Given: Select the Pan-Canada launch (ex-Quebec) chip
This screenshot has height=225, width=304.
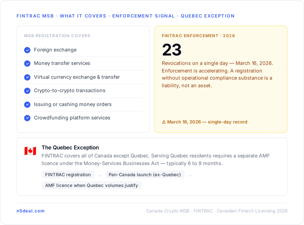Looking at the screenshot, I should (x=145, y=175).
